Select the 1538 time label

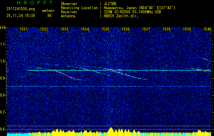pyautogui.click(x=166, y=30)
